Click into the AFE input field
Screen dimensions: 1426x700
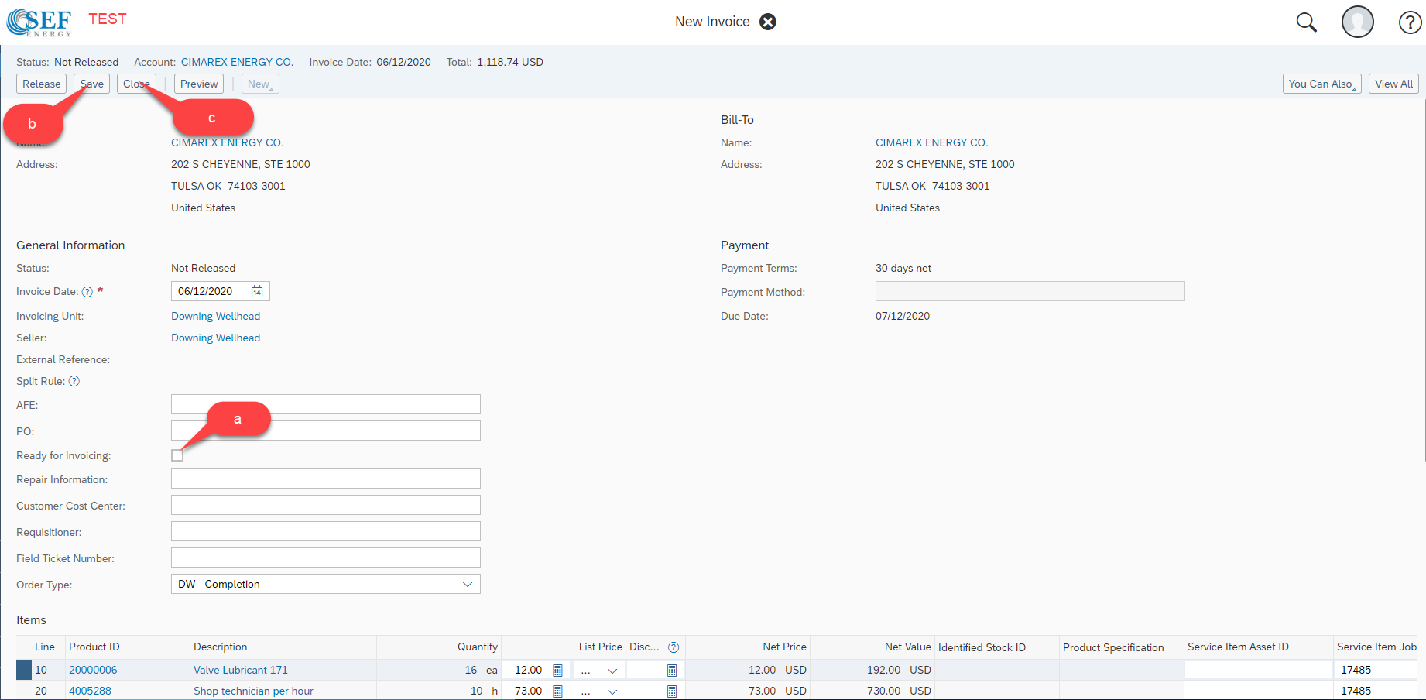pyautogui.click(x=325, y=404)
